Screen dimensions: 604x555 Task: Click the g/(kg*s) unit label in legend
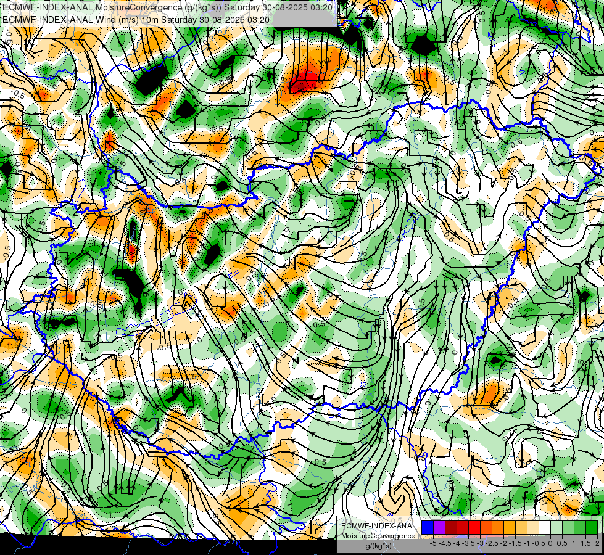(x=378, y=546)
